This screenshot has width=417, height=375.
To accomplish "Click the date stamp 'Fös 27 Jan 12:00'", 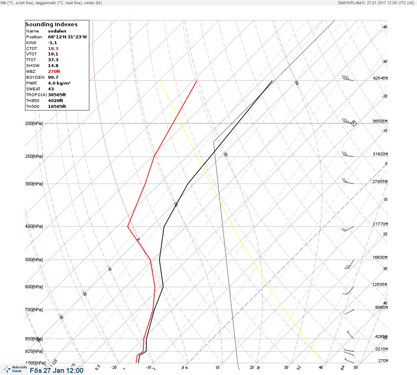I will (57, 370).
